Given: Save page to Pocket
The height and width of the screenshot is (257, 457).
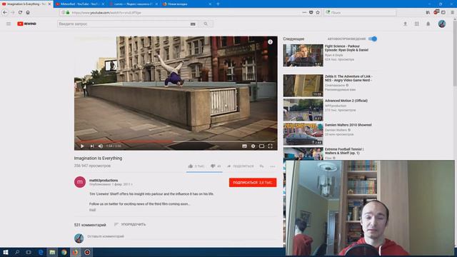Looking at the screenshot, I should [311, 13].
